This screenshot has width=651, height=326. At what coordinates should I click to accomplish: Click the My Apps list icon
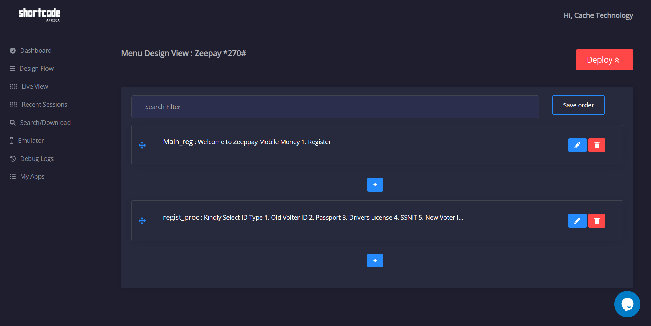point(13,177)
